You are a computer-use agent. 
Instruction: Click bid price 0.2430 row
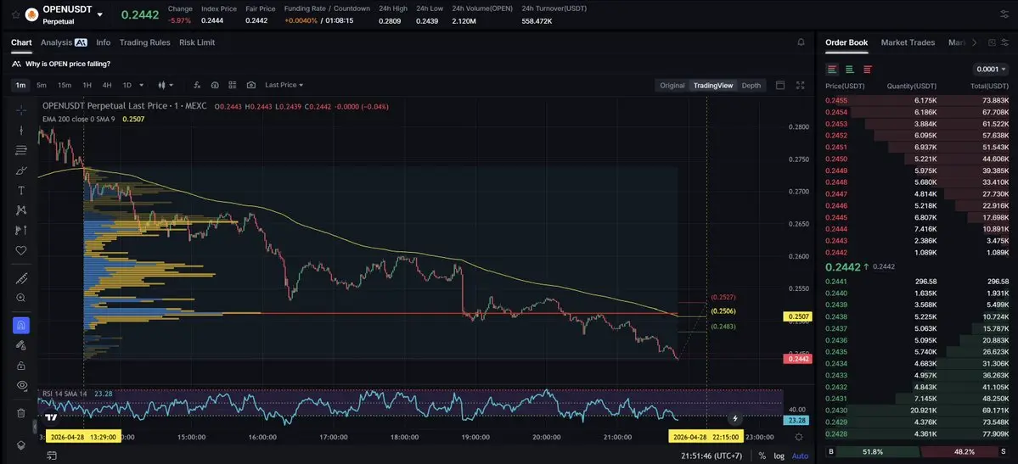tap(917, 411)
